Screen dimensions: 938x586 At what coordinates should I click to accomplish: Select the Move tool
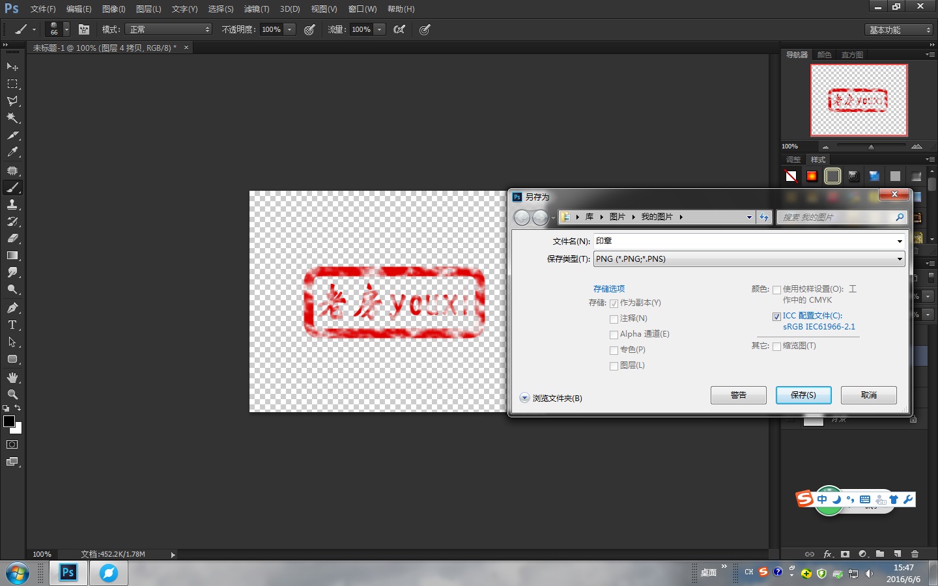pos(12,66)
